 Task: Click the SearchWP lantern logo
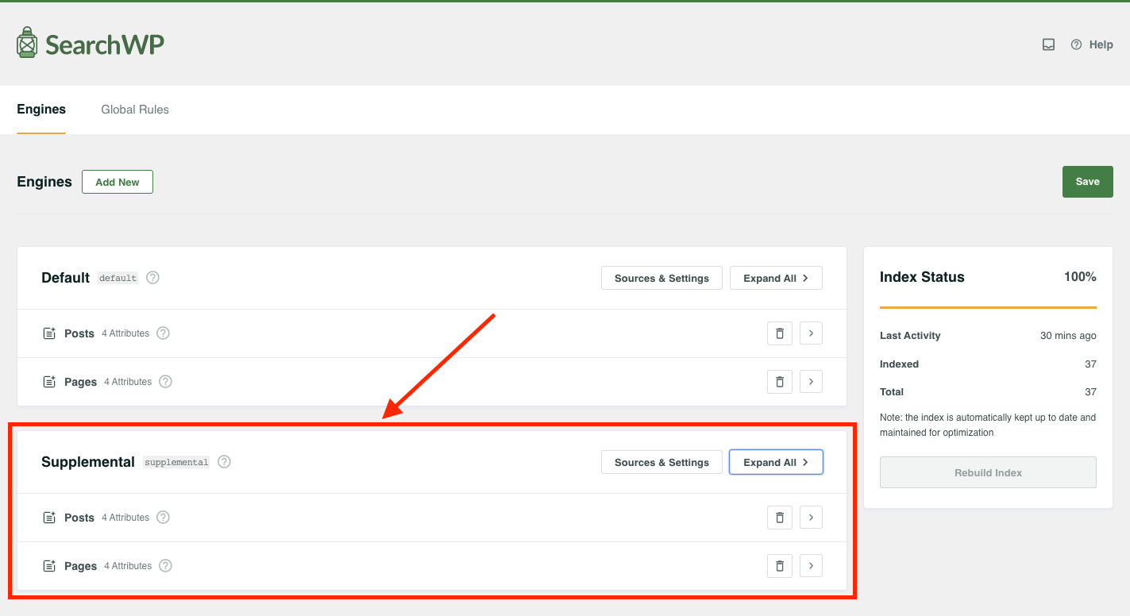[x=27, y=43]
